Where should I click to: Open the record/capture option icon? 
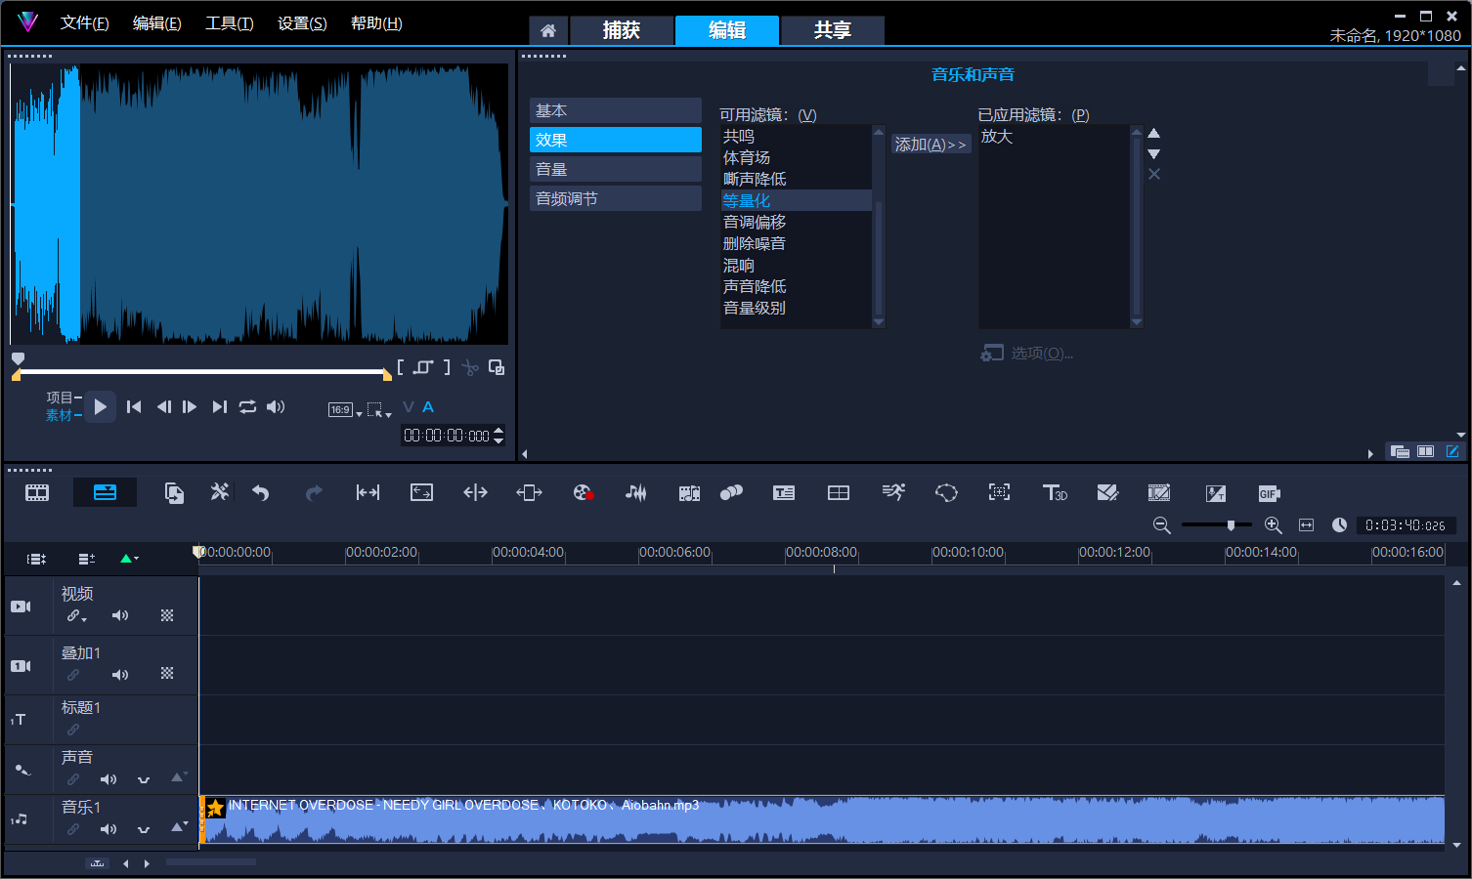pos(584,493)
